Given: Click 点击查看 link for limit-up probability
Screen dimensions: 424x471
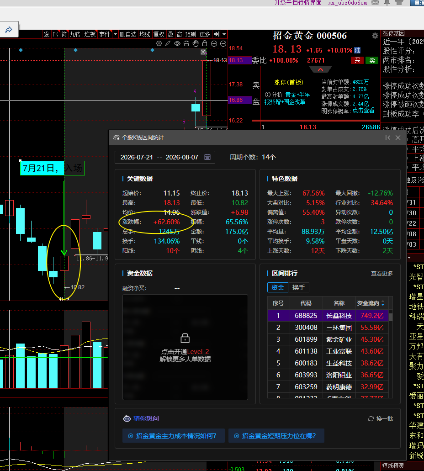Looking at the screenshot, I should 363,110.
